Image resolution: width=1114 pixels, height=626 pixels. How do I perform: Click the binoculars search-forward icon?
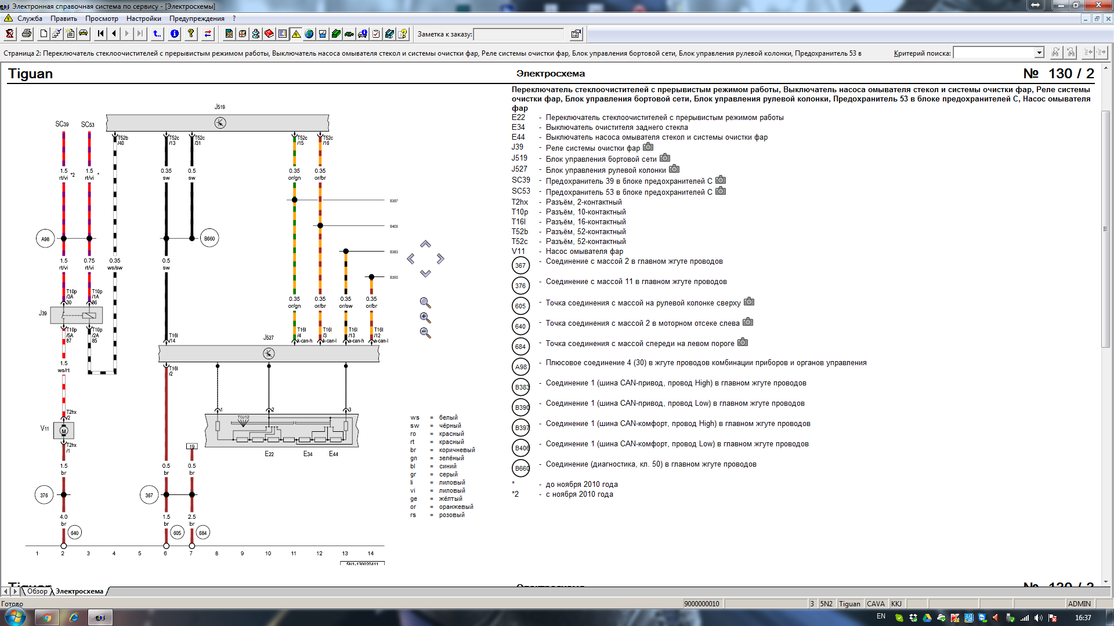[1055, 53]
